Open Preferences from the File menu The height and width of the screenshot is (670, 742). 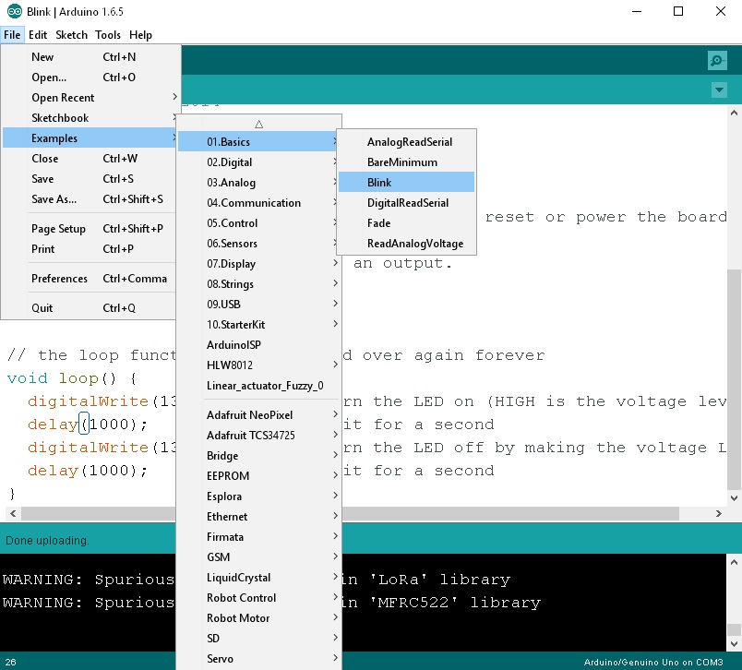pyautogui.click(x=89, y=279)
